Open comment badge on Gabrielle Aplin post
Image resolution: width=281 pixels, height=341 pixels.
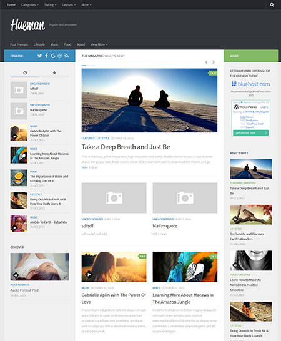coord(142,257)
